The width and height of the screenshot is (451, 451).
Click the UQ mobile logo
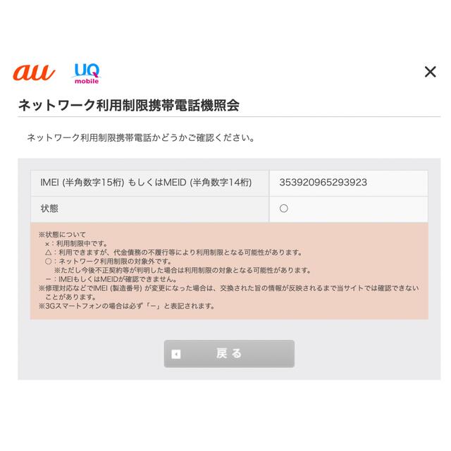pyautogui.click(x=86, y=73)
